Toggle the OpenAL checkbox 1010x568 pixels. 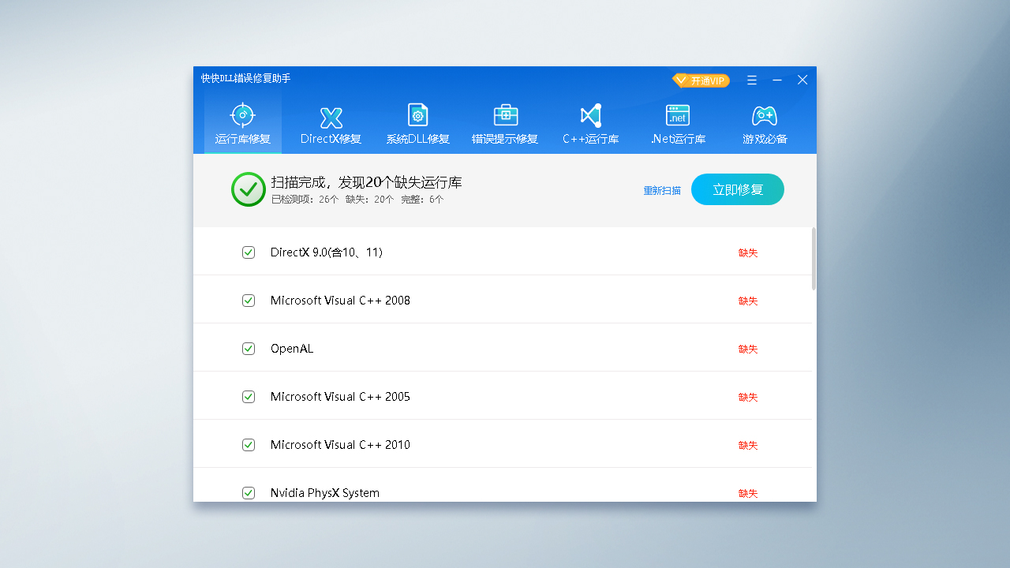[249, 348]
